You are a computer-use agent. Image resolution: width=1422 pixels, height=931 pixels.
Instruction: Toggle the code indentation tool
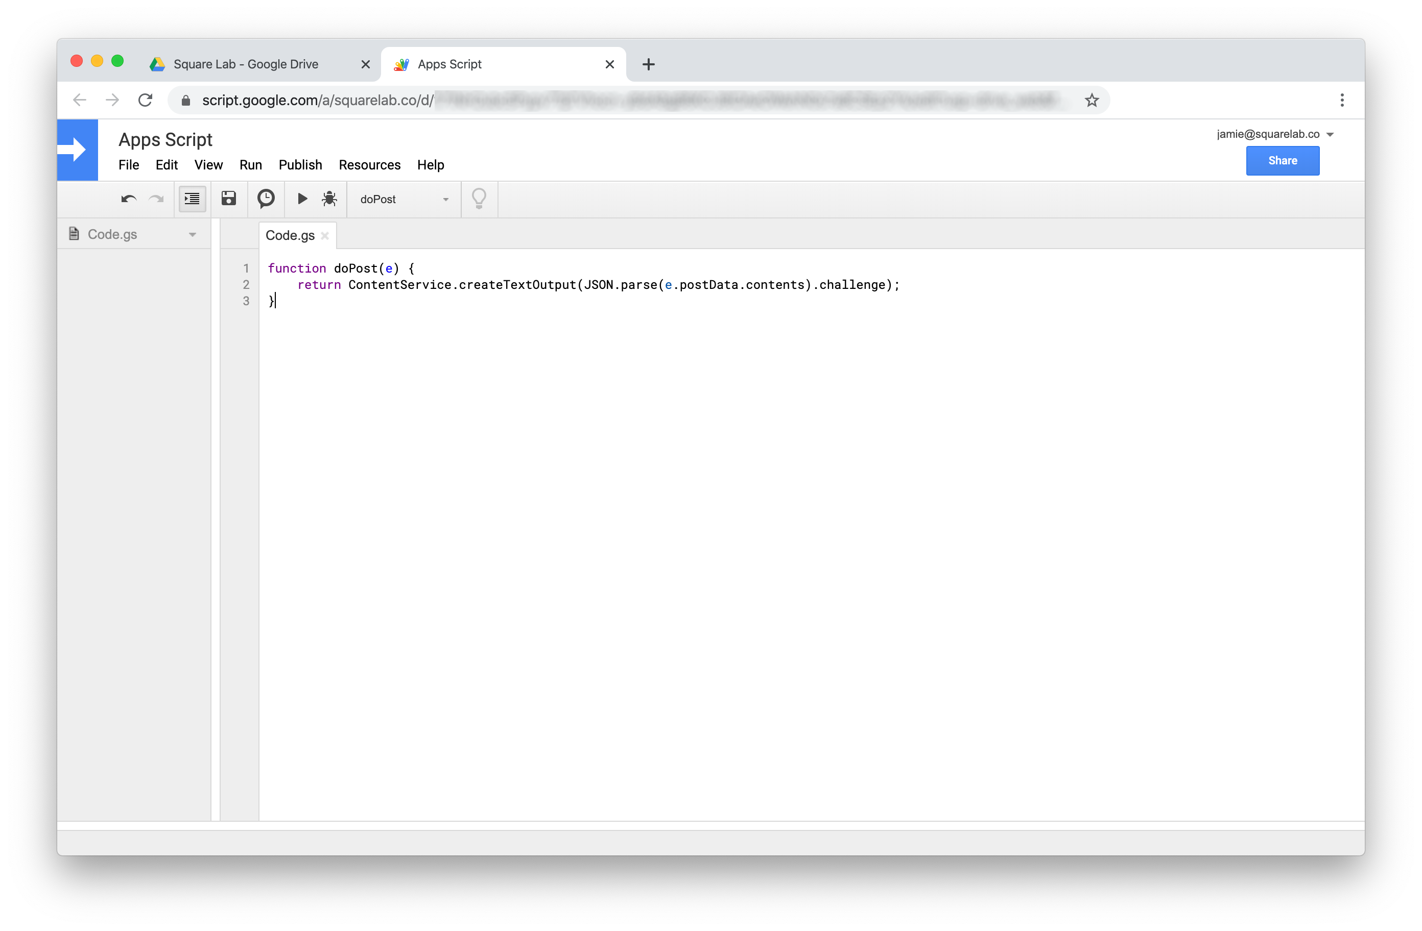tap(192, 199)
